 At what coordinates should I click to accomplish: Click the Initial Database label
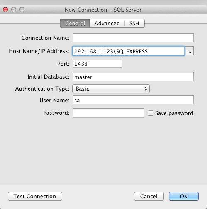49,77
